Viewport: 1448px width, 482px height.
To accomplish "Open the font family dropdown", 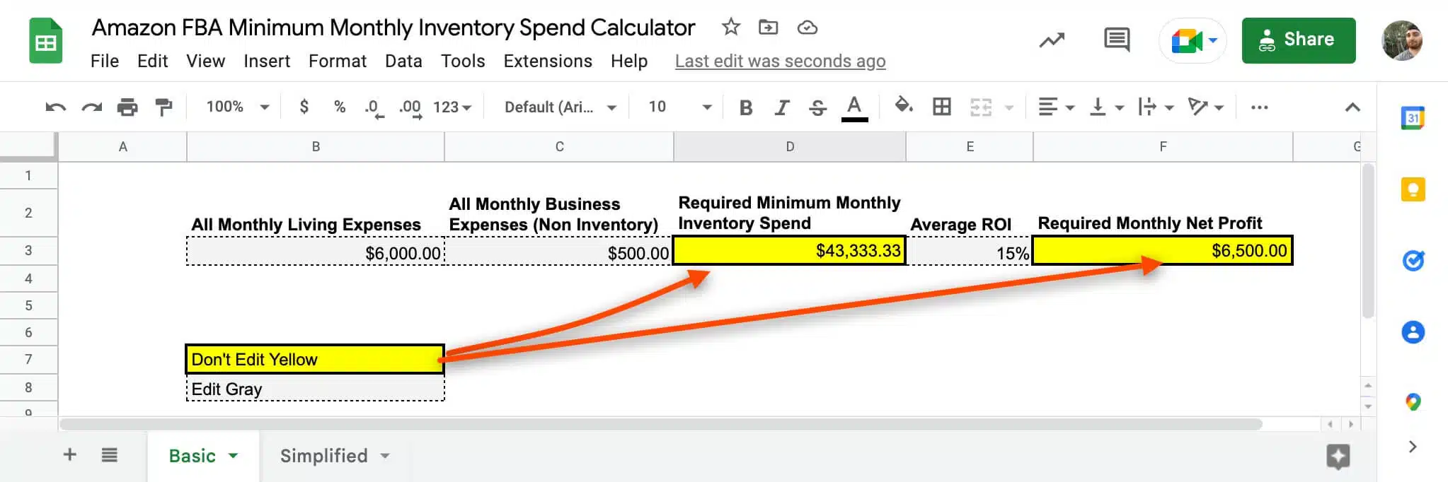I will [561, 107].
